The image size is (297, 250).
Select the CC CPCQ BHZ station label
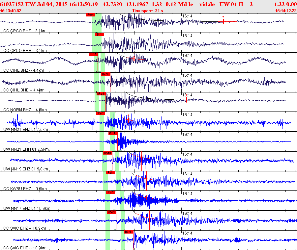25,31
